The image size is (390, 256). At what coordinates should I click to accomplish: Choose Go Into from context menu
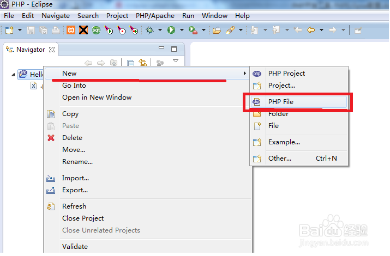[74, 86]
